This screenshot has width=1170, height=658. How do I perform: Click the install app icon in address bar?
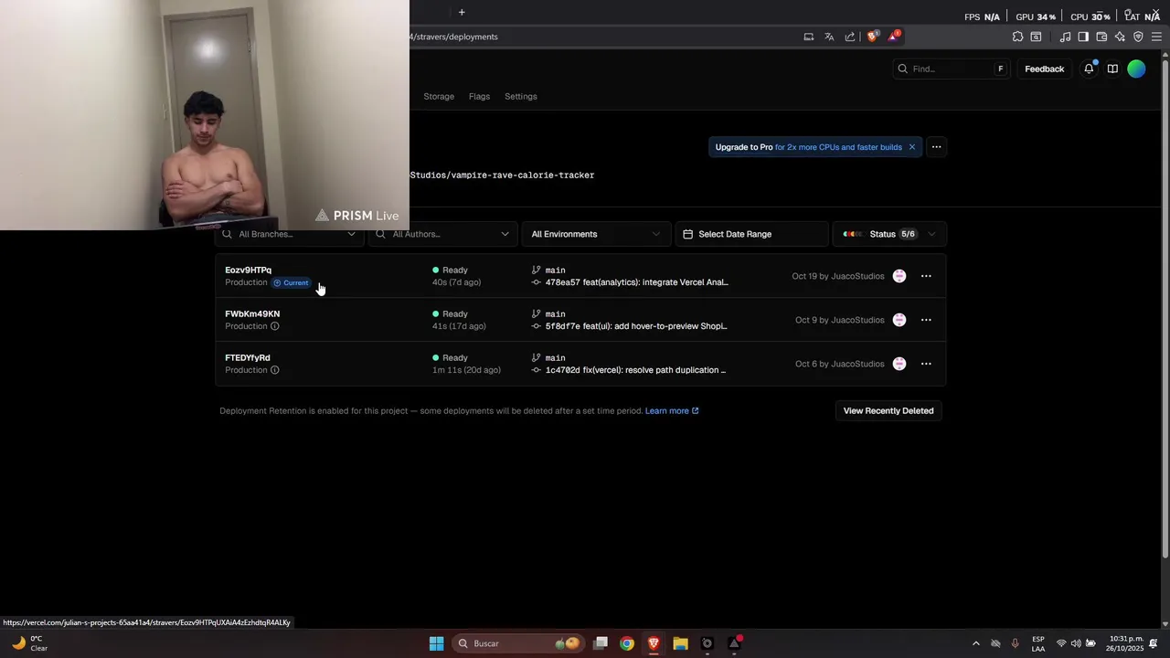(x=809, y=37)
